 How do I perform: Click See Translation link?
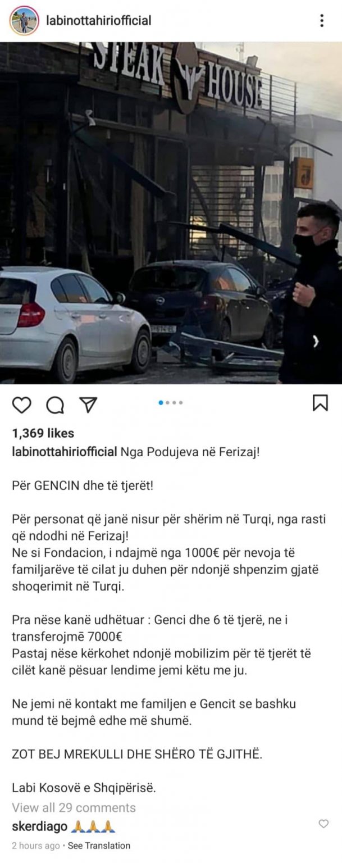pyautogui.click(x=99, y=846)
